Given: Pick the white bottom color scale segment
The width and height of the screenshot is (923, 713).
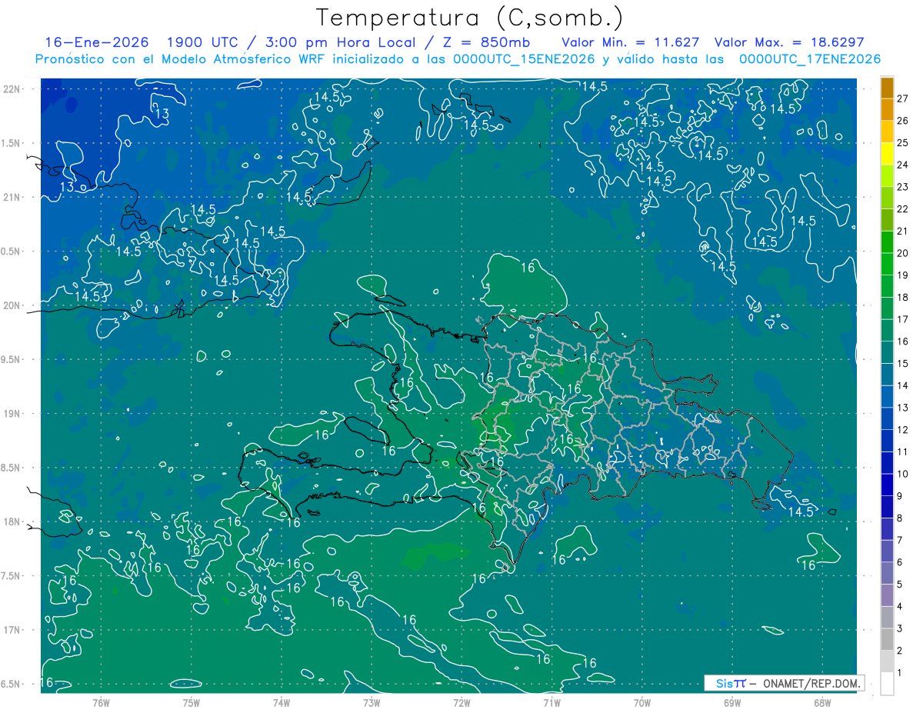Looking at the screenshot, I should tap(888, 684).
